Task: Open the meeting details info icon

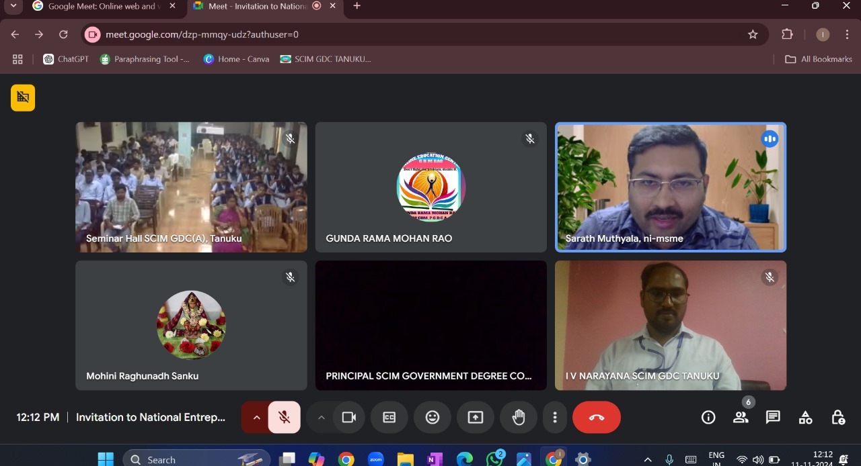Action: pyautogui.click(x=708, y=418)
